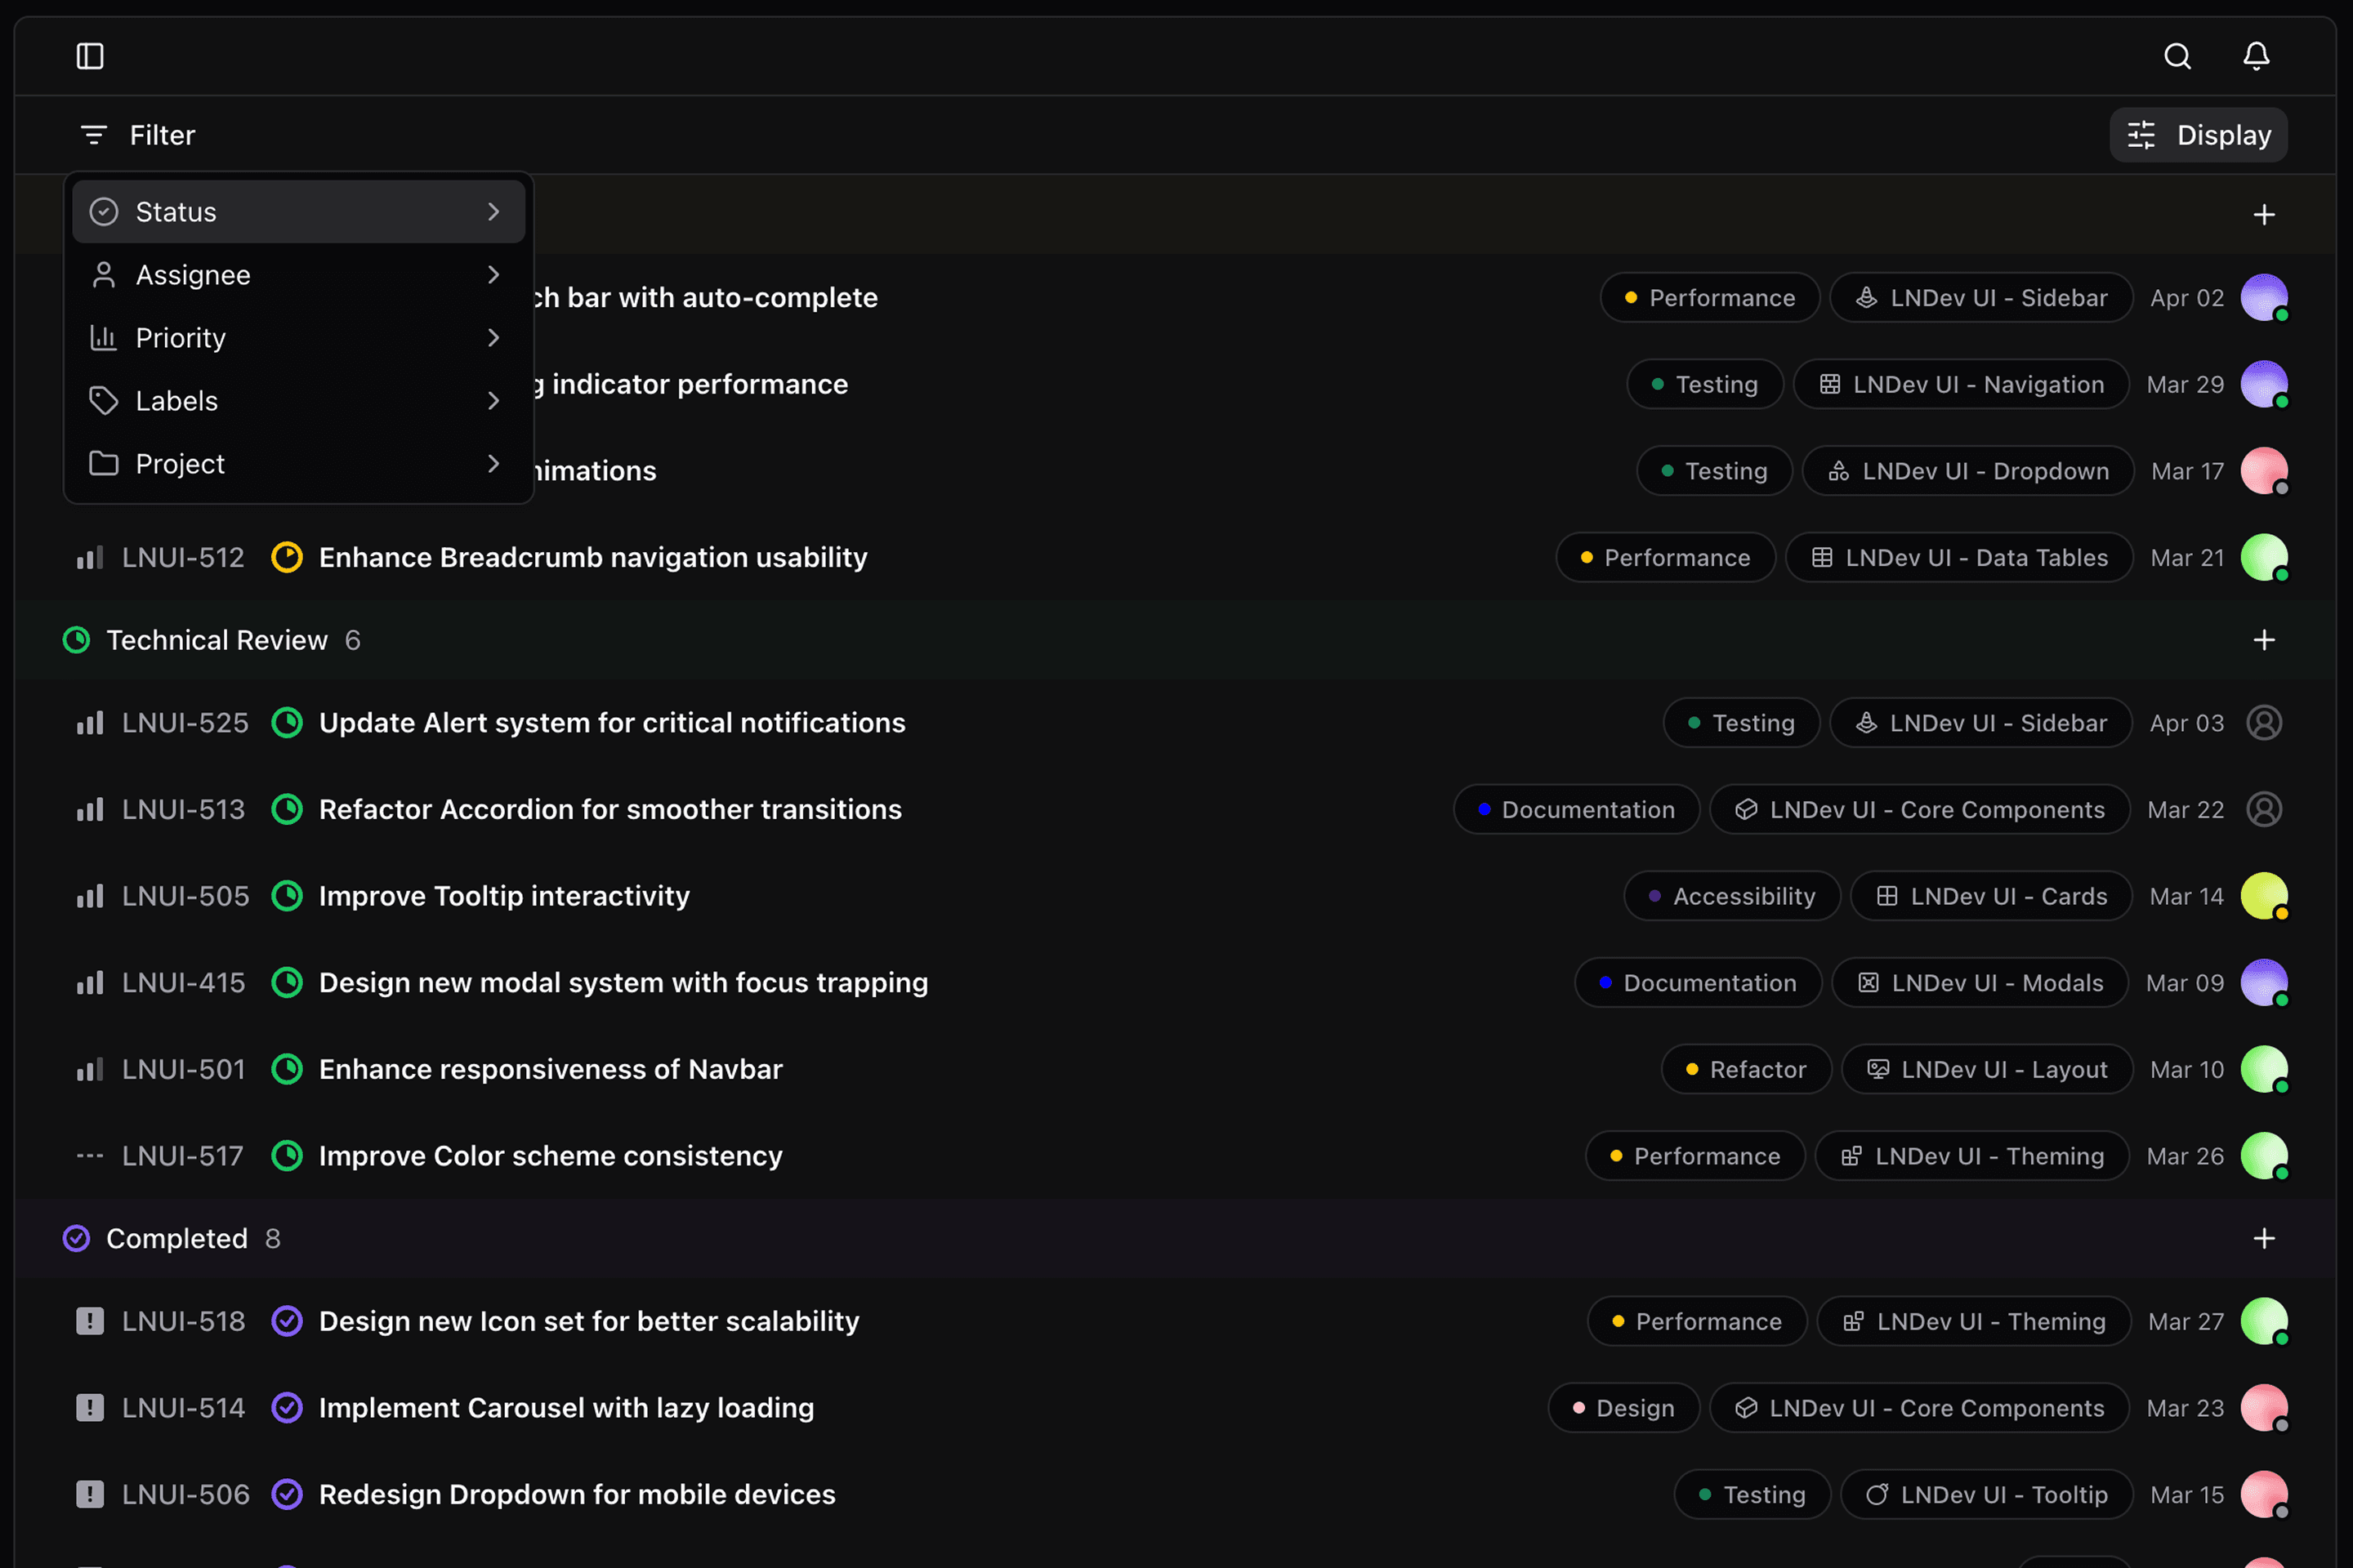Image resolution: width=2353 pixels, height=1568 pixels.
Task: Open the notifications bell
Action: pos(2255,56)
